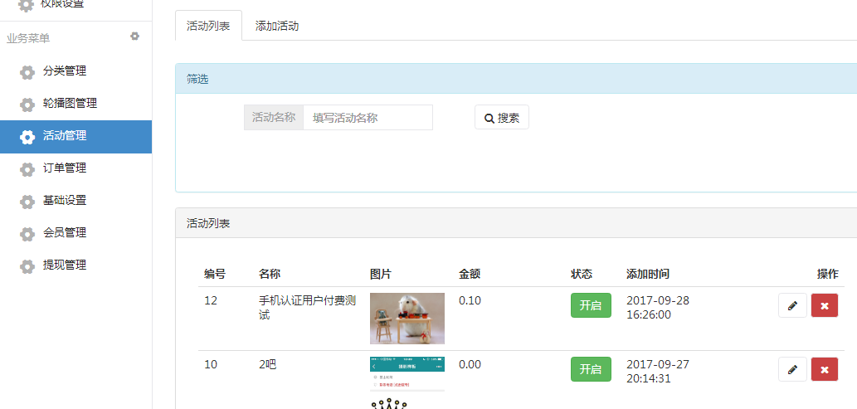
Task: Click the gear icon beside 业务菜单
Action: coord(135,37)
